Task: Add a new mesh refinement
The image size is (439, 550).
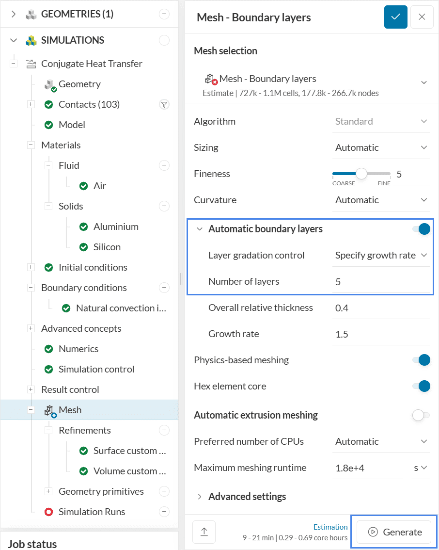Action: pyautogui.click(x=164, y=430)
